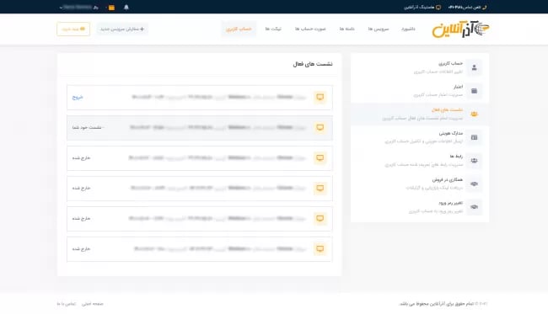This screenshot has width=548, height=314.
Task: Click the سفارش سرویس جدید button
Action: click(x=122, y=29)
